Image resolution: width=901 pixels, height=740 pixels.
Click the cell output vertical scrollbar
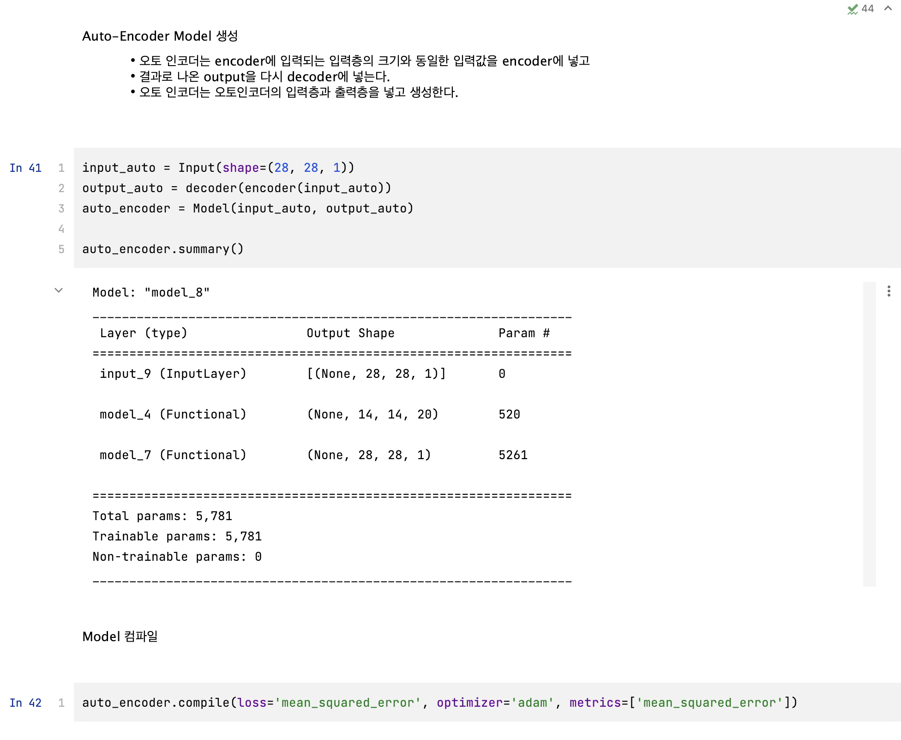pos(869,433)
